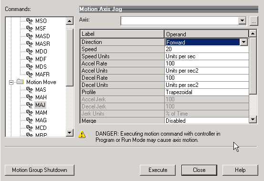Open Help for motion commands
264x181 pixels.
click(240, 170)
